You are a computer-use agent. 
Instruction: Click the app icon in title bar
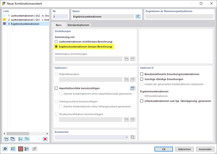tap(4, 3)
